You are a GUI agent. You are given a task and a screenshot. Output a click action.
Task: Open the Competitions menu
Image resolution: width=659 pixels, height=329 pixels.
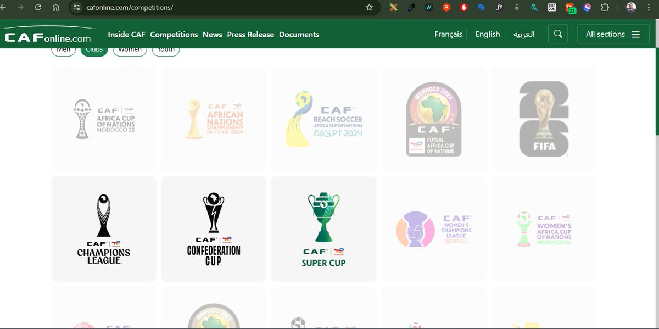(x=174, y=34)
